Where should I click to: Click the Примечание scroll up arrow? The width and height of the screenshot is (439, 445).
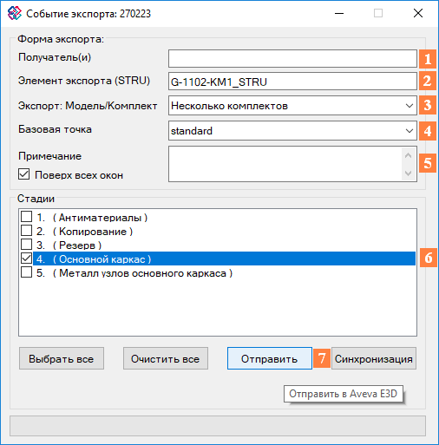[x=408, y=155]
